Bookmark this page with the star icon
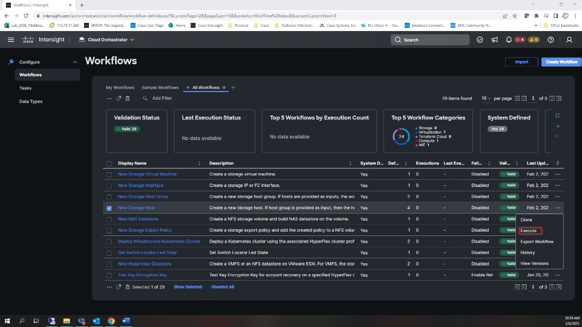 point(514,16)
